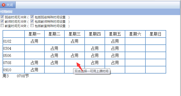Uncheck 包括教师特殊时间设置 checkbox
Viewport: 181px width, 96px height.
pyautogui.click(x=32, y=21)
